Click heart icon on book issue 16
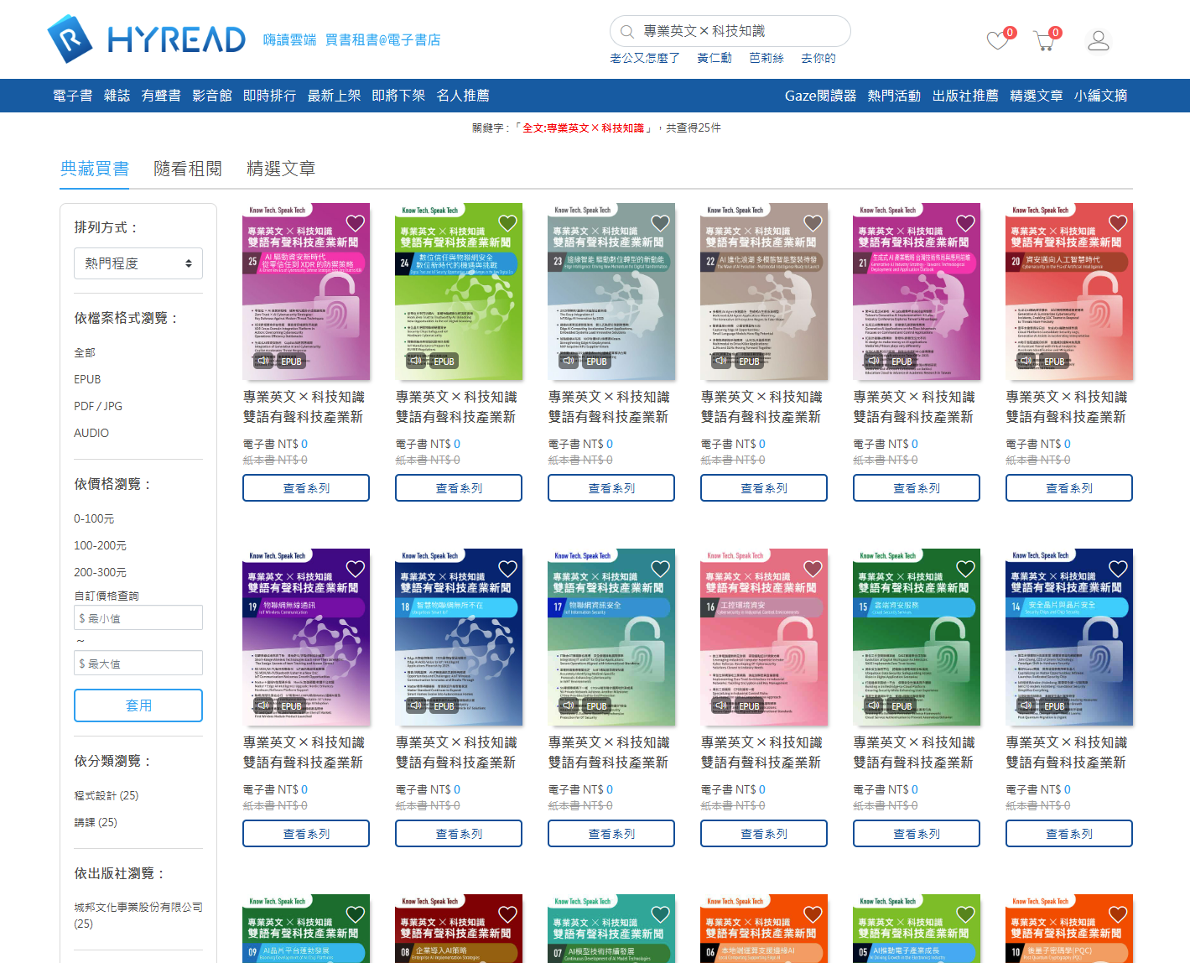 tap(813, 569)
